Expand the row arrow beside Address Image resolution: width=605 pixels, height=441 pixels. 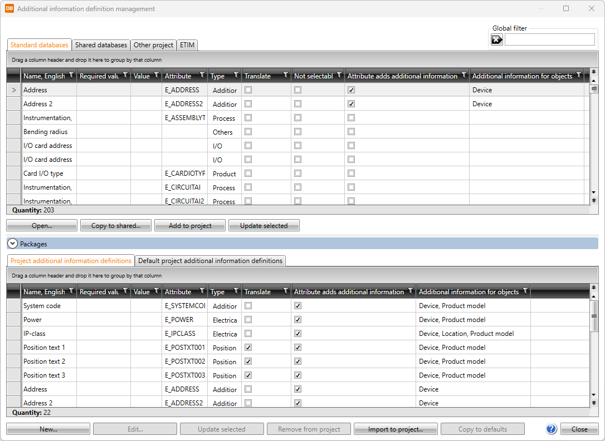click(14, 90)
